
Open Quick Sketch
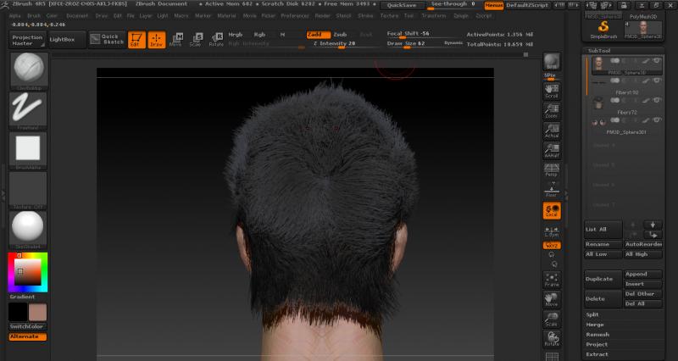[108, 39]
